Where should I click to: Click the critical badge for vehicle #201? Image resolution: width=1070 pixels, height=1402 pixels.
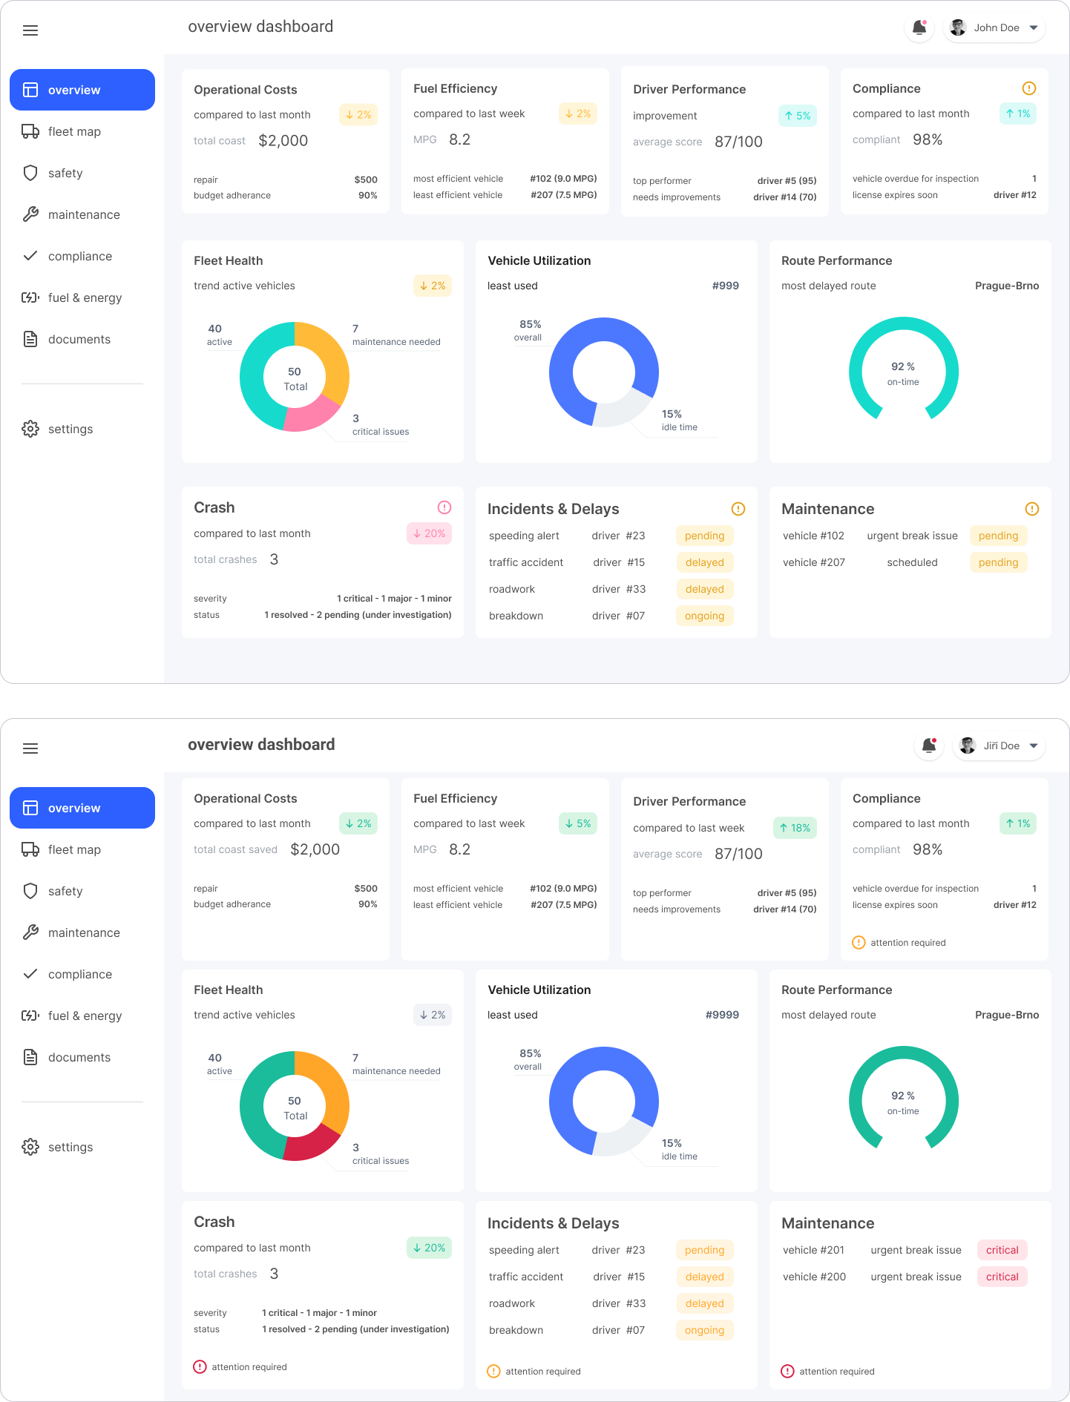pyautogui.click(x=1002, y=1250)
